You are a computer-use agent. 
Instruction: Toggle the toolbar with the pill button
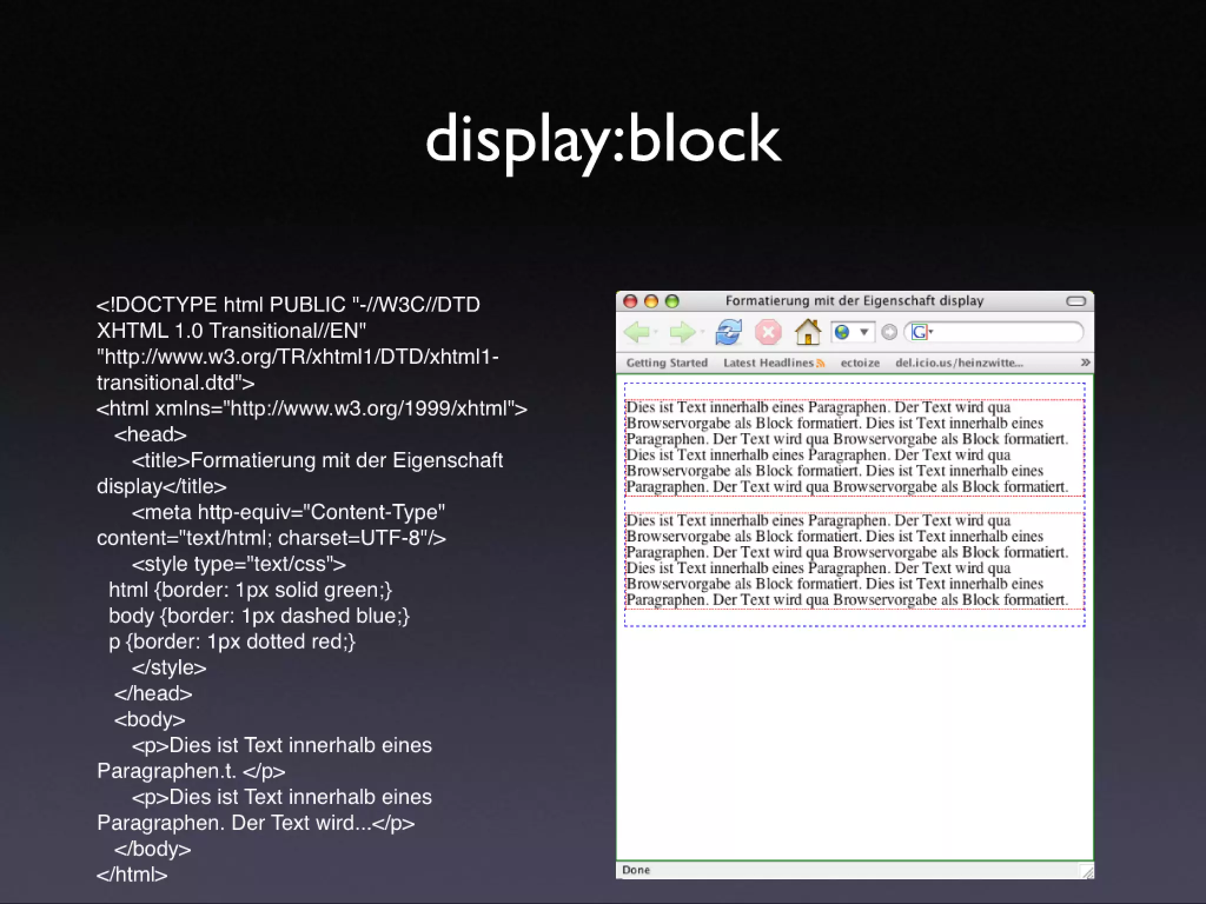click(x=1076, y=301)
